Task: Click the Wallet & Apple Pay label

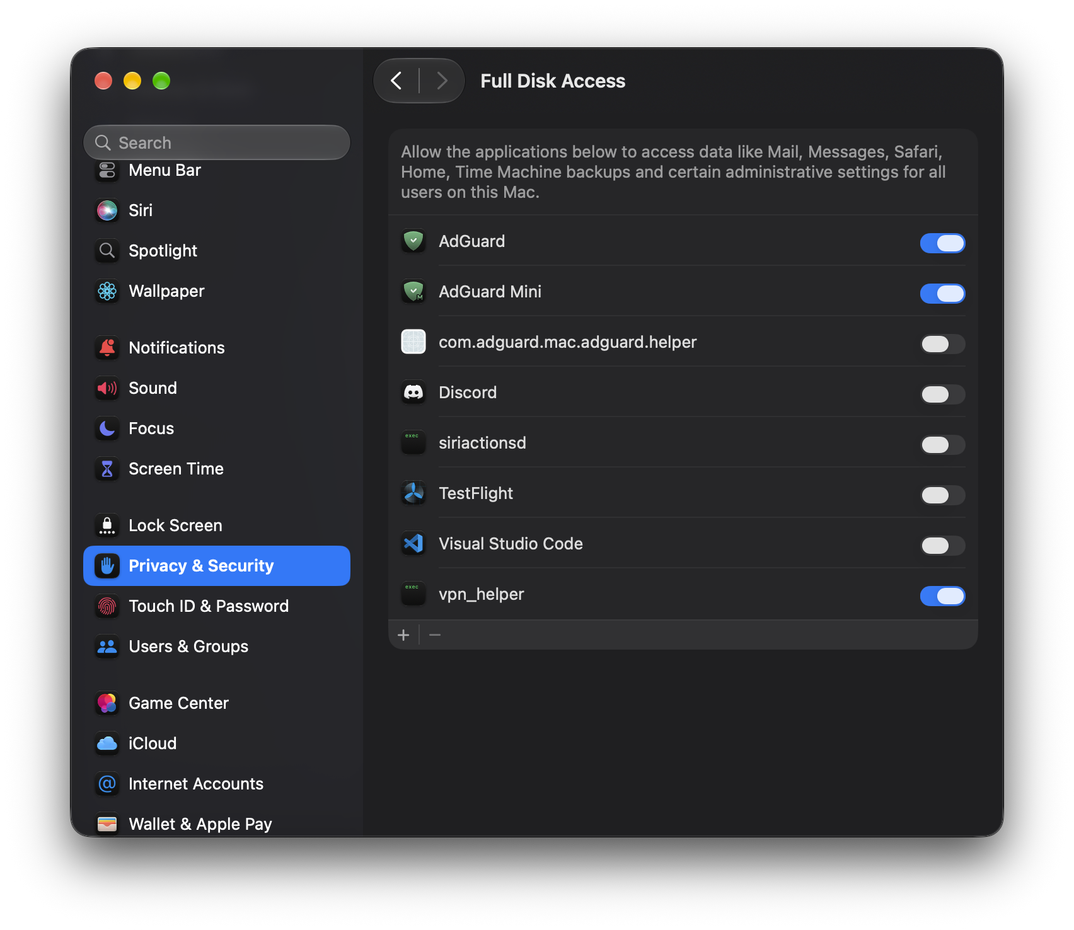Action: point(200,824)
